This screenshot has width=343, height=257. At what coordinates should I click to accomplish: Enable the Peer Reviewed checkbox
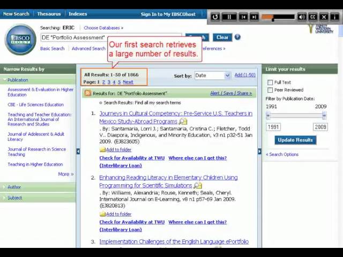(x=270, y=90)
